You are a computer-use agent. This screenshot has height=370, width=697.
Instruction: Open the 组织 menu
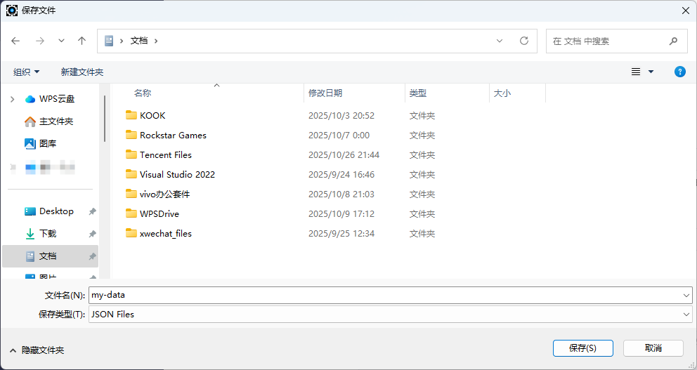27,72
